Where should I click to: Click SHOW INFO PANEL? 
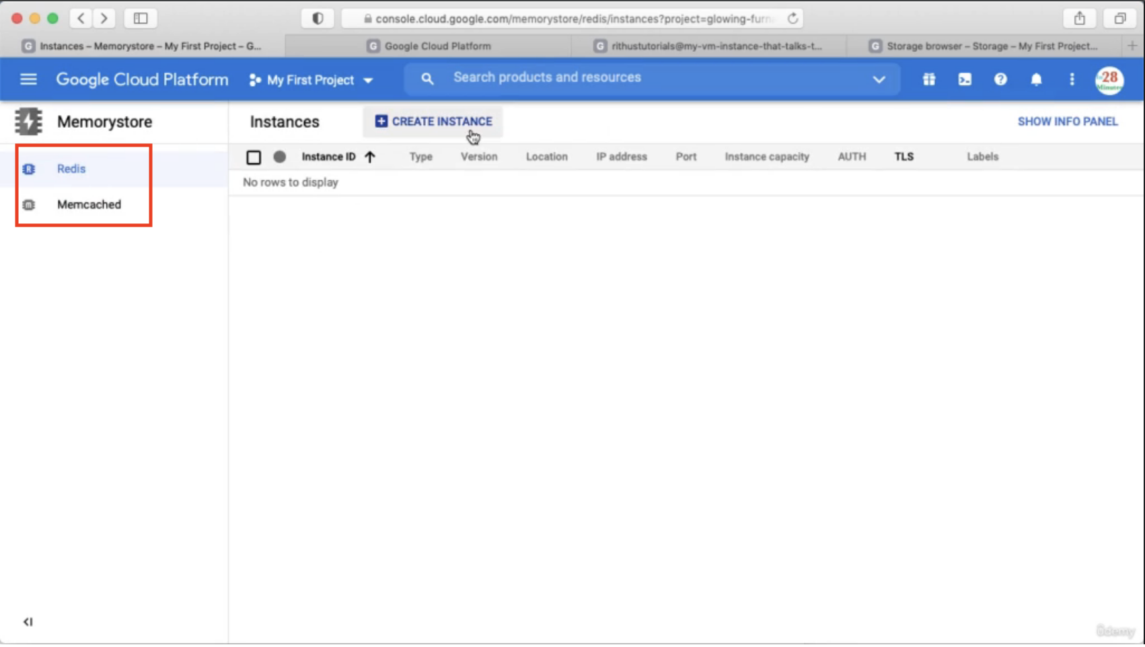click(1067, 122)
